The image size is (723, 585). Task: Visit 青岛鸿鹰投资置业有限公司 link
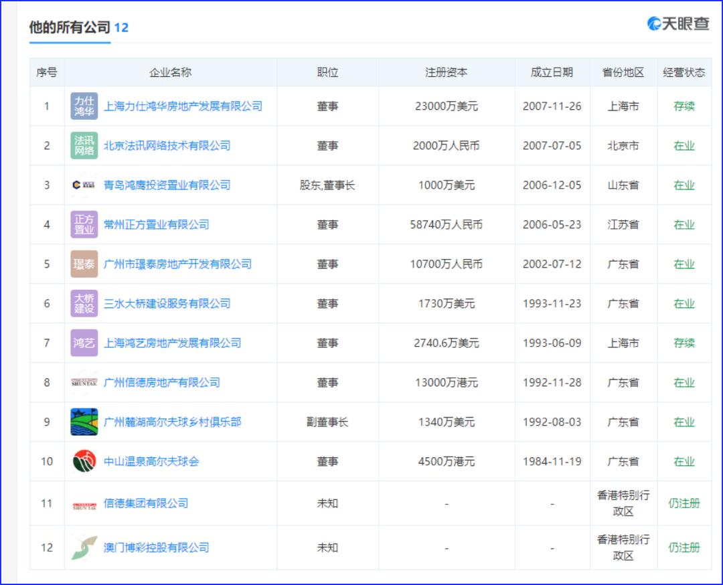(167, 185)
